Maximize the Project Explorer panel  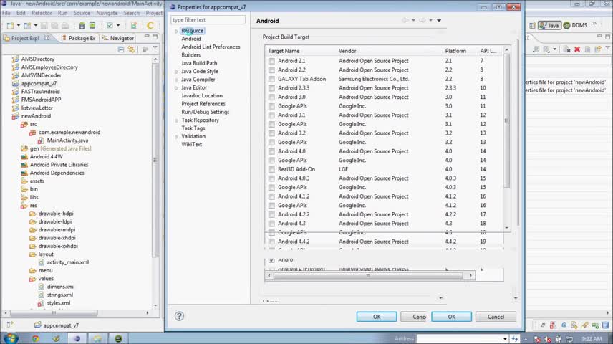[x=155, y=37]
